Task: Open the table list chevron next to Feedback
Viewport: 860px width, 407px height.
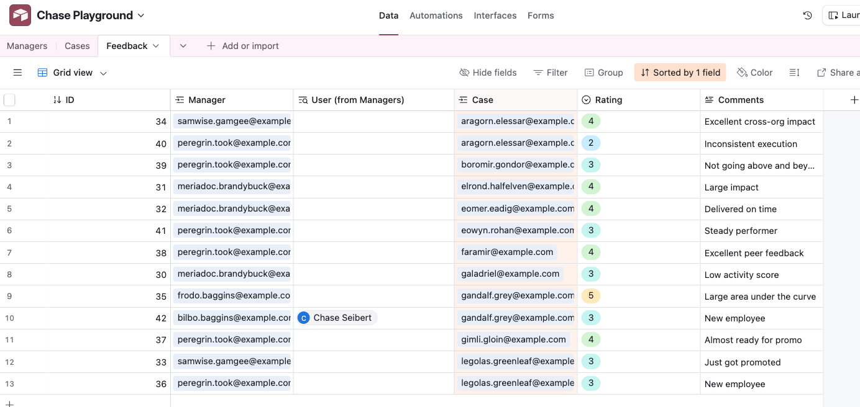Action: pos(183,46)
